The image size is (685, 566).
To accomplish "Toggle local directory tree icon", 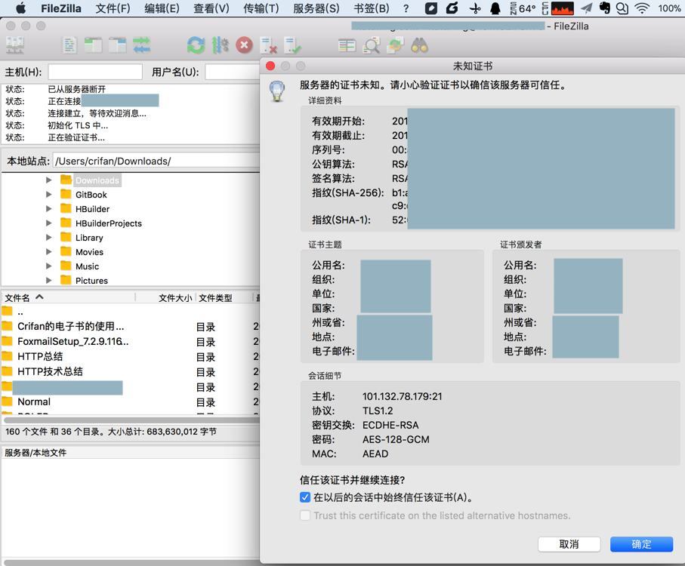I will coord(93,45).
